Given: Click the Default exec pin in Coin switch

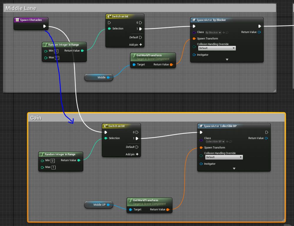Looking at the screenshot, I should [x=137, y=147].
